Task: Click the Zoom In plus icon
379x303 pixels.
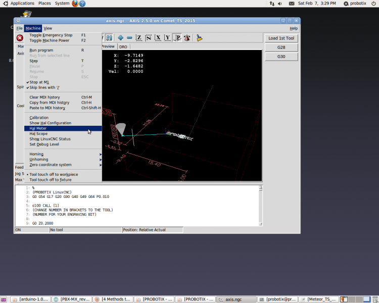Action: 121,38
